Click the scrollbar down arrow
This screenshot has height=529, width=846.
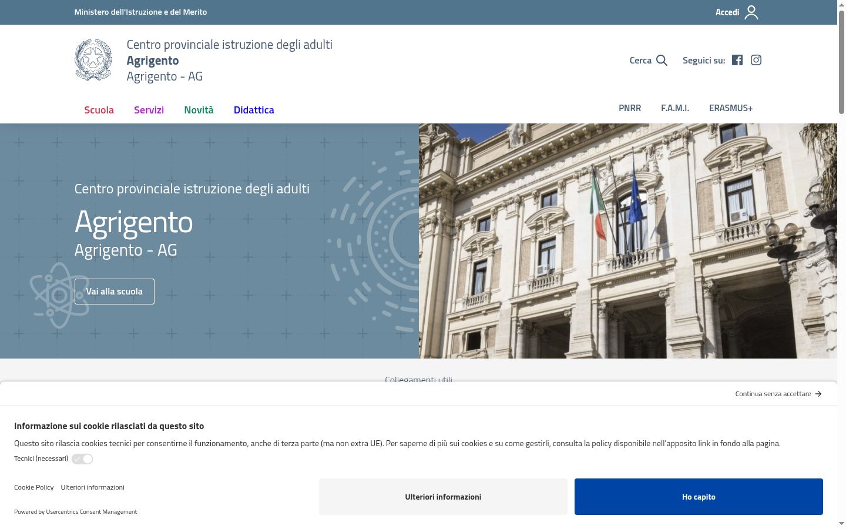841,523
